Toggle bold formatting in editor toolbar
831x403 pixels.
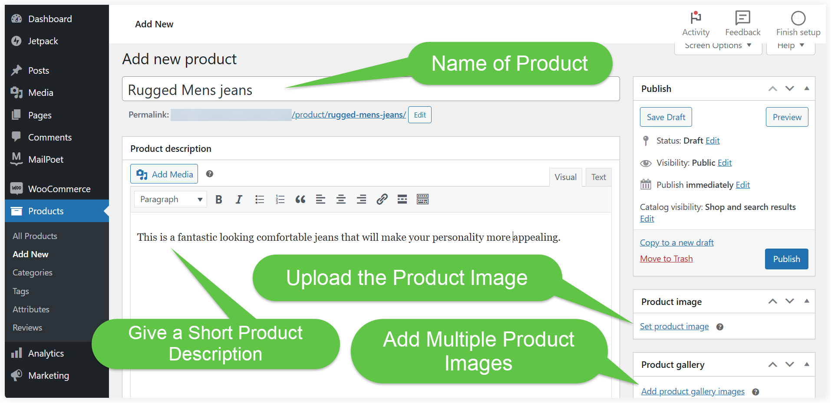pos(219,200)
